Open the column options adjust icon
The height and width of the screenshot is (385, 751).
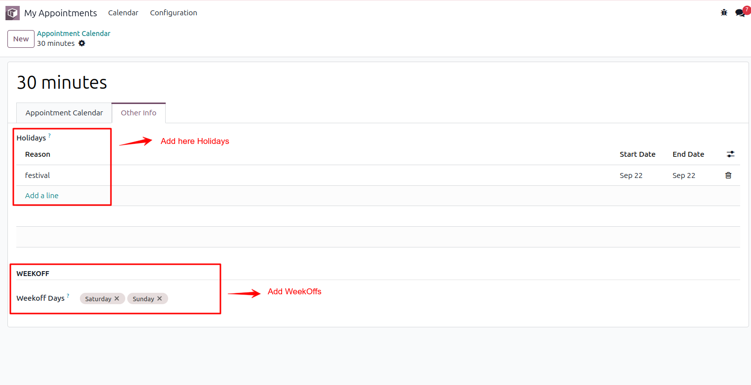click(730, 154)
